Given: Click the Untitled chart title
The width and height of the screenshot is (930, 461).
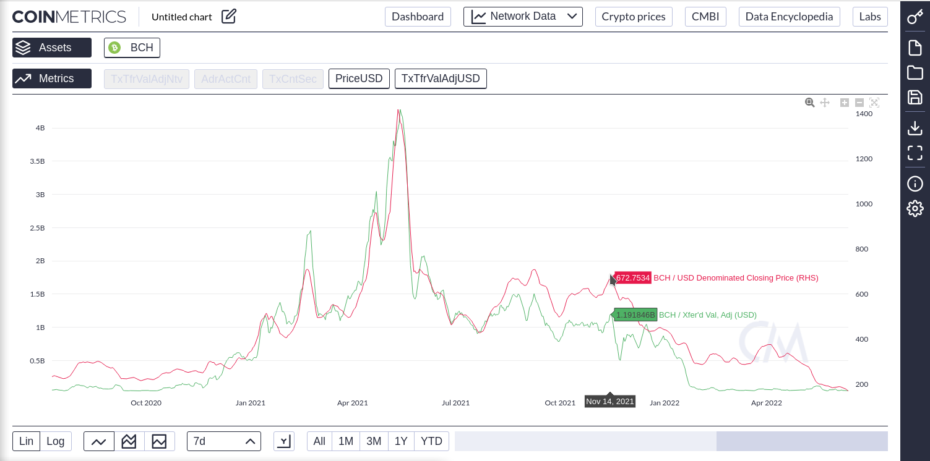Looking at the screenshot, I should click(x=182, y=17).
